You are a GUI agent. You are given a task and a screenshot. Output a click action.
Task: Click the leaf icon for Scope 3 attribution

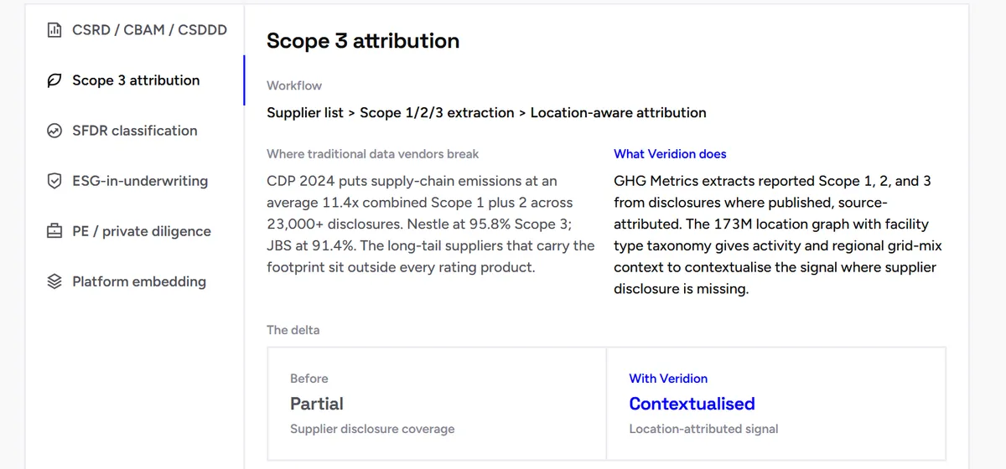pos(54,80)
